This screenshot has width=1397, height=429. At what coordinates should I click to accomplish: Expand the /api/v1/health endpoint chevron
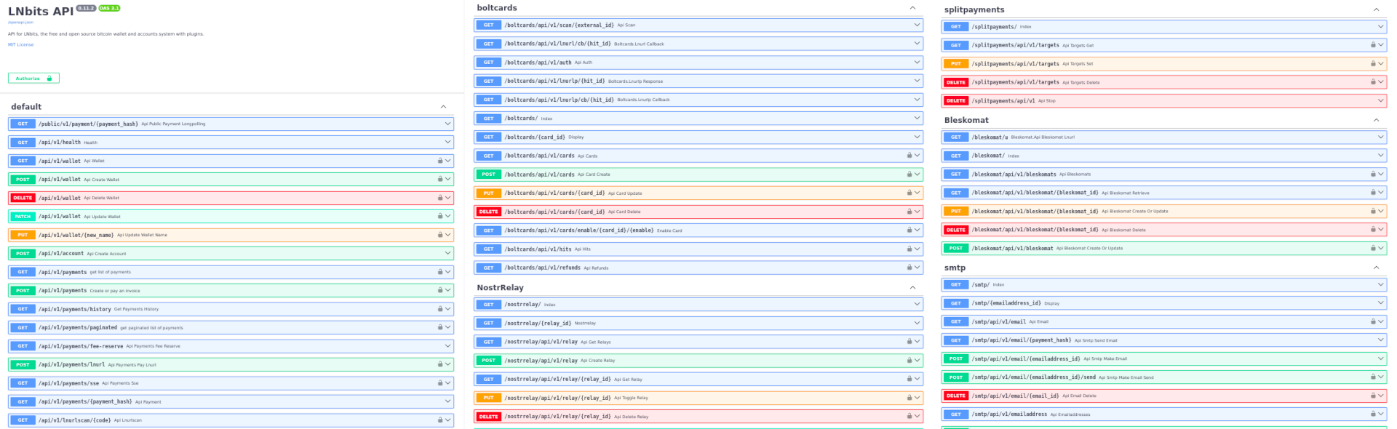(448, 142)
